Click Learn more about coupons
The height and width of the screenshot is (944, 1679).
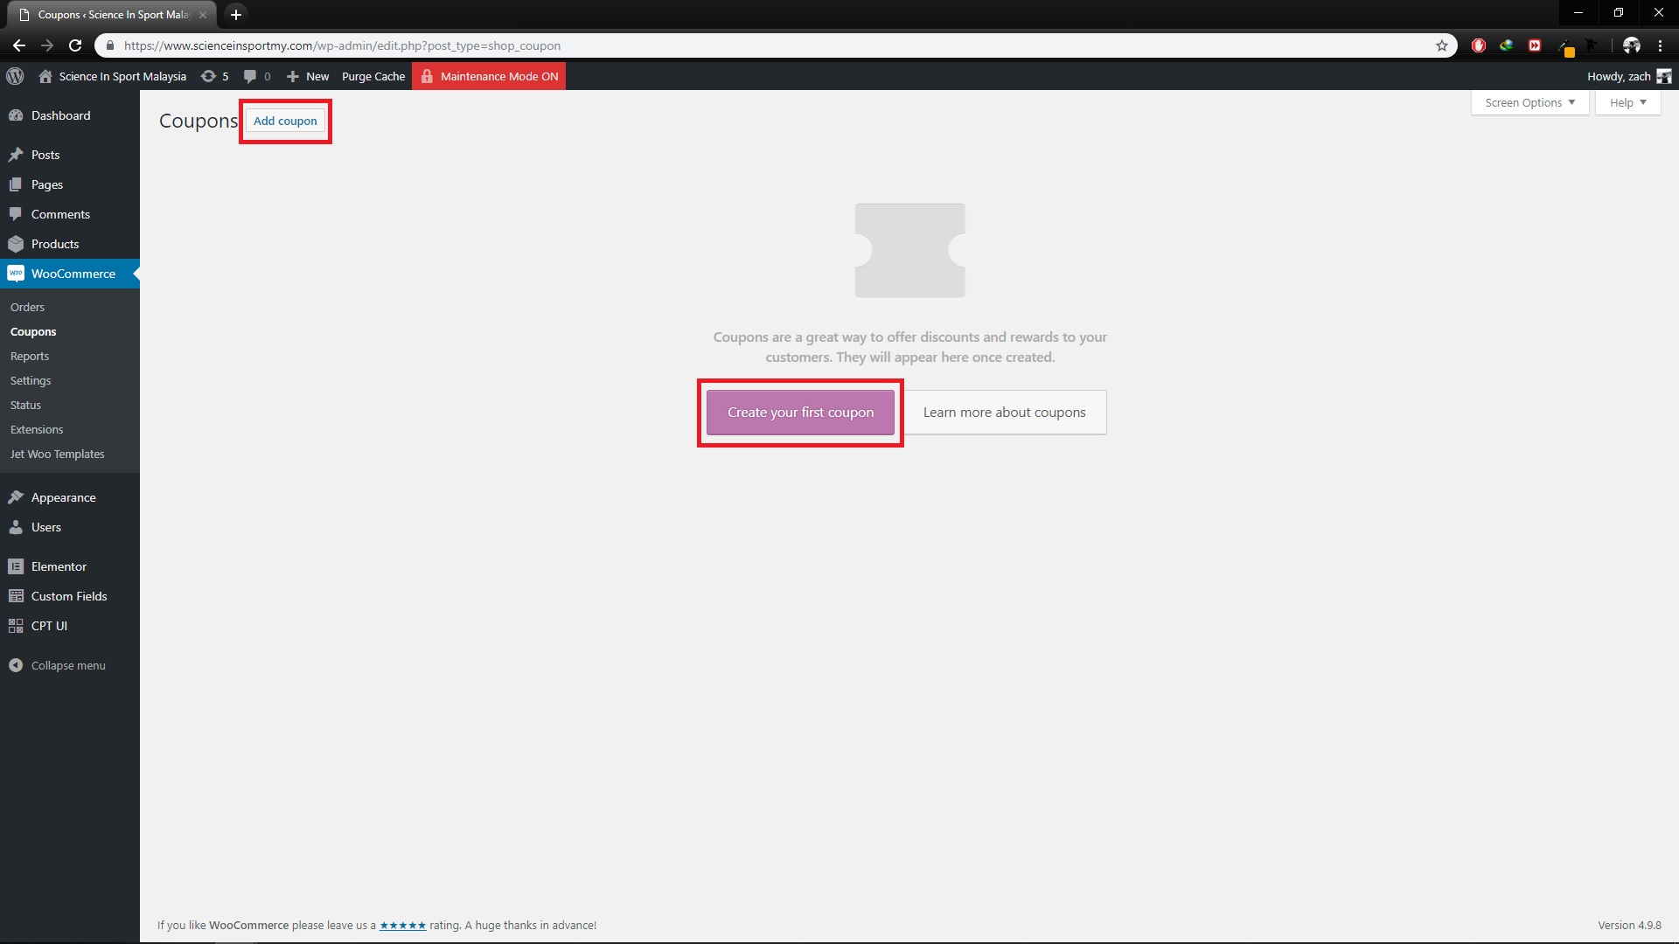(x=1004, y=413)
